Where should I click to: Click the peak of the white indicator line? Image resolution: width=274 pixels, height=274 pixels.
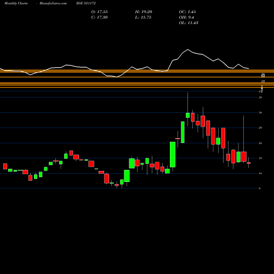click(x=187, y=49)
